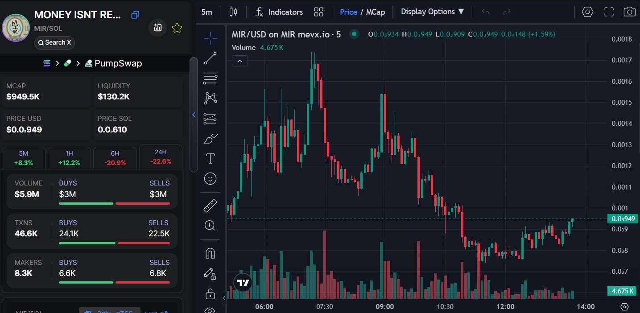Enter fullscreen chart mode
Viewport: 640px width, 313px height.
coord(609,12)
